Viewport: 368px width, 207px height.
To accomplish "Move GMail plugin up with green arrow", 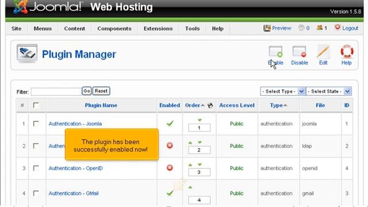I will pyautogui.click(x=190, y=187).
